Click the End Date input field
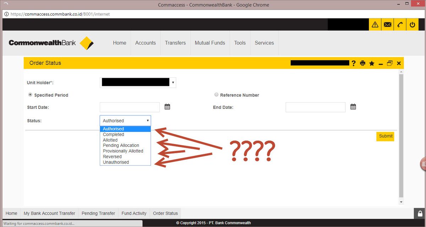Image resolution: width=426 pixels, height=227 pixels. [316, 107]
